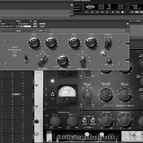Click the Fairchild AC power switch
This screenshot has width=143, height=143.
pyautogui.click(x=53, y=94)
